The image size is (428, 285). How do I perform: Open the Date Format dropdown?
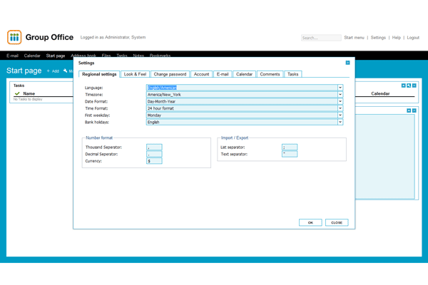point(340,101)
